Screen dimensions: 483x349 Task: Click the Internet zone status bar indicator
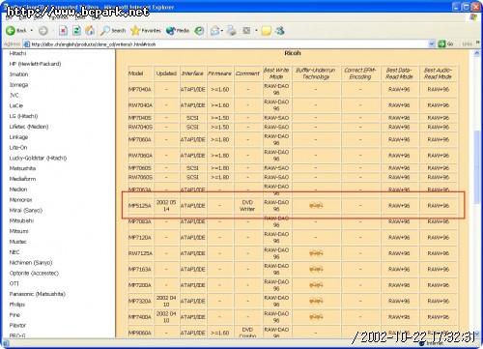tap(432, 343)
